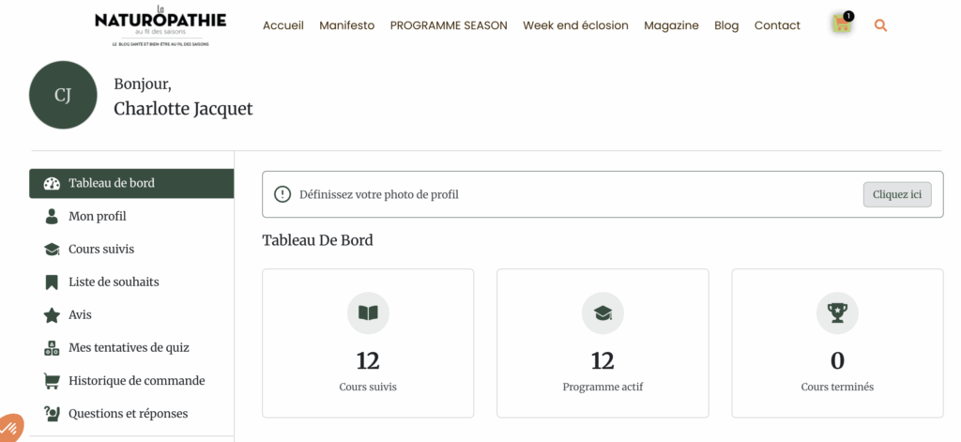Click the Cours suivis graduation cap icon
The width and height of the screenshot is (961, 442).
(52, 250)
